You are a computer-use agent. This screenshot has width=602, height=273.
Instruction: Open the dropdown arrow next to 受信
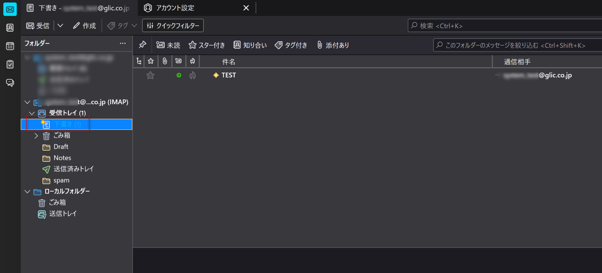(60, 26)
